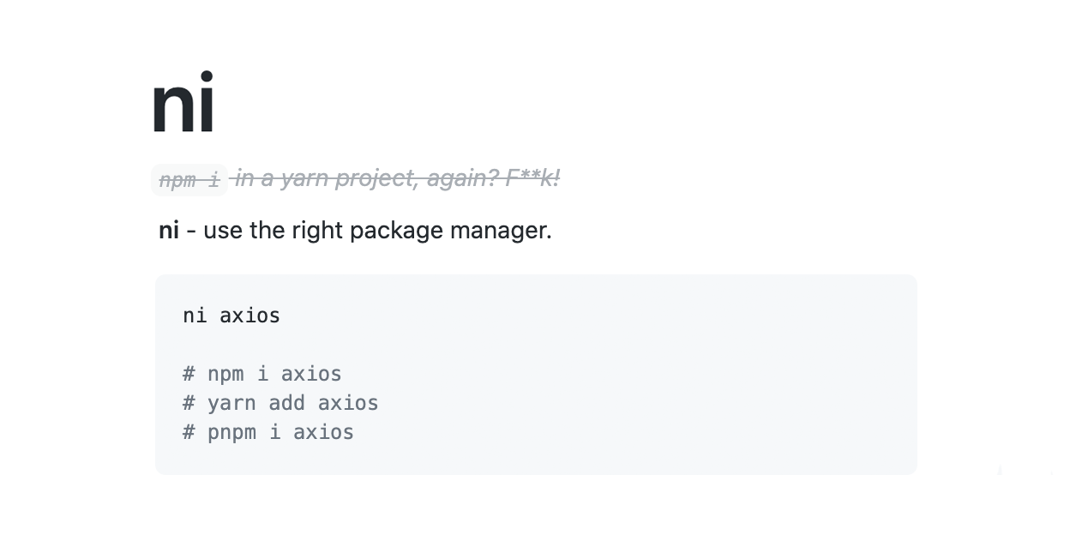This screenshot has width=1070, height=535.
Task: Click the word "yarn" in the struck-through sentence
Action: (x=304, y=178)
